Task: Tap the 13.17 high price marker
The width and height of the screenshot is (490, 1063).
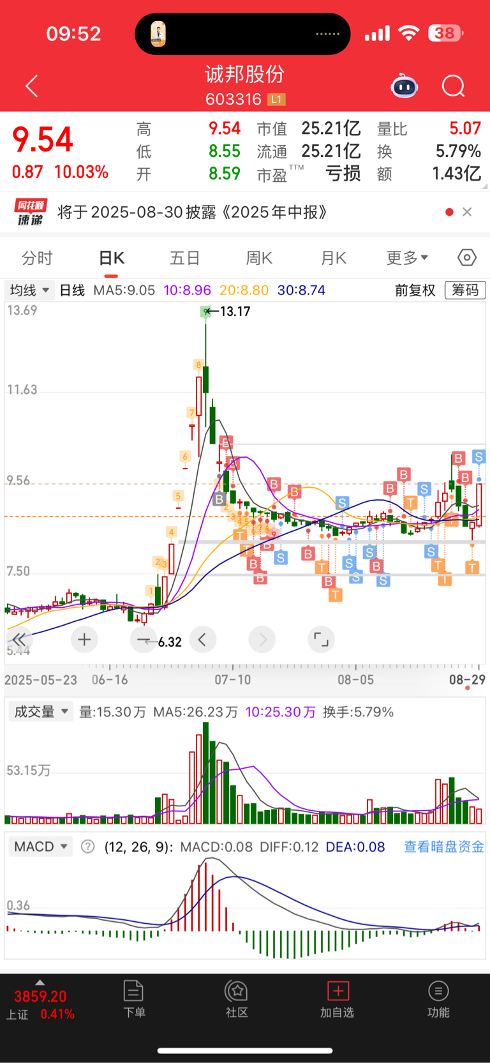Action: tap(234, 312)
